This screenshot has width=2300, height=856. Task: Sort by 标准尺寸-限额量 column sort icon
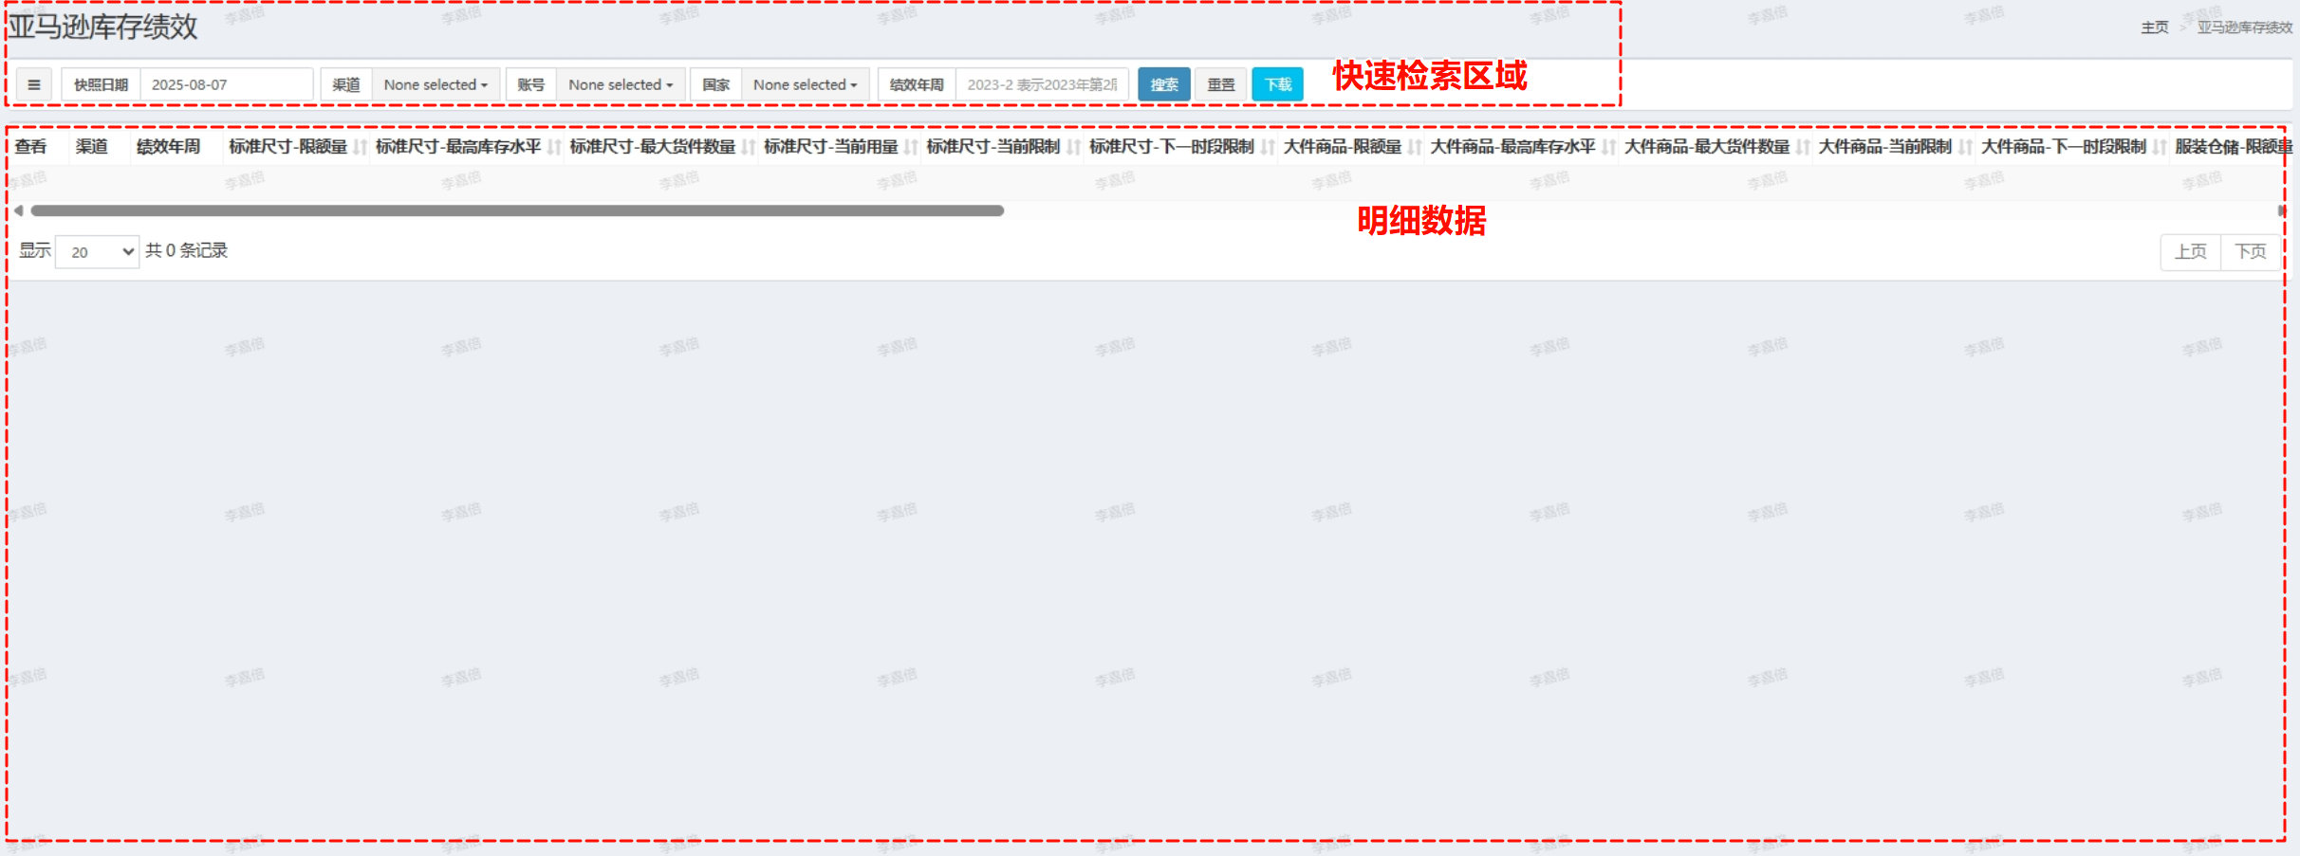pyautogui.click(x=360, y=147)
